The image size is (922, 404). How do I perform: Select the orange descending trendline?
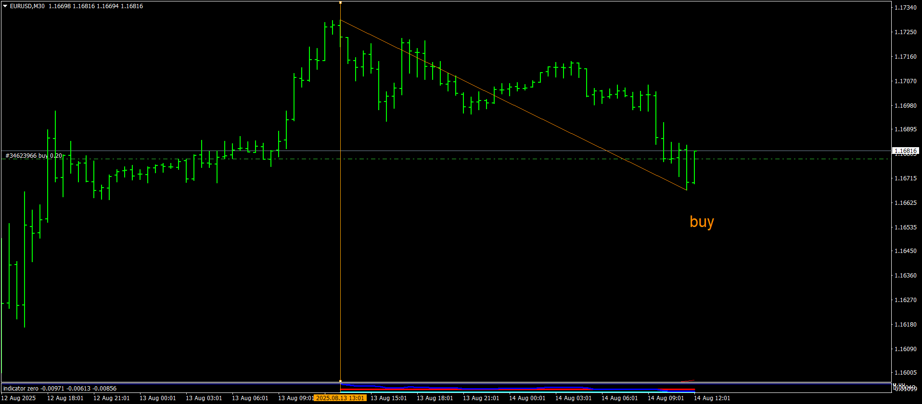coord(513,105)
